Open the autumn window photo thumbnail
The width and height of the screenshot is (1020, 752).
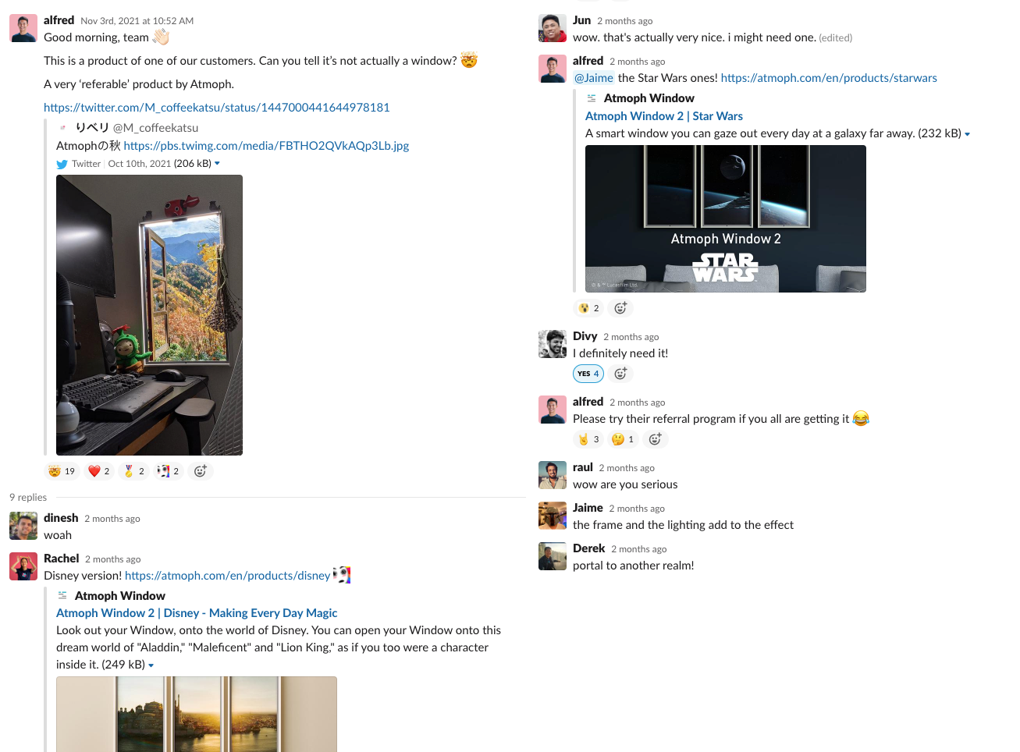point(149,315)
